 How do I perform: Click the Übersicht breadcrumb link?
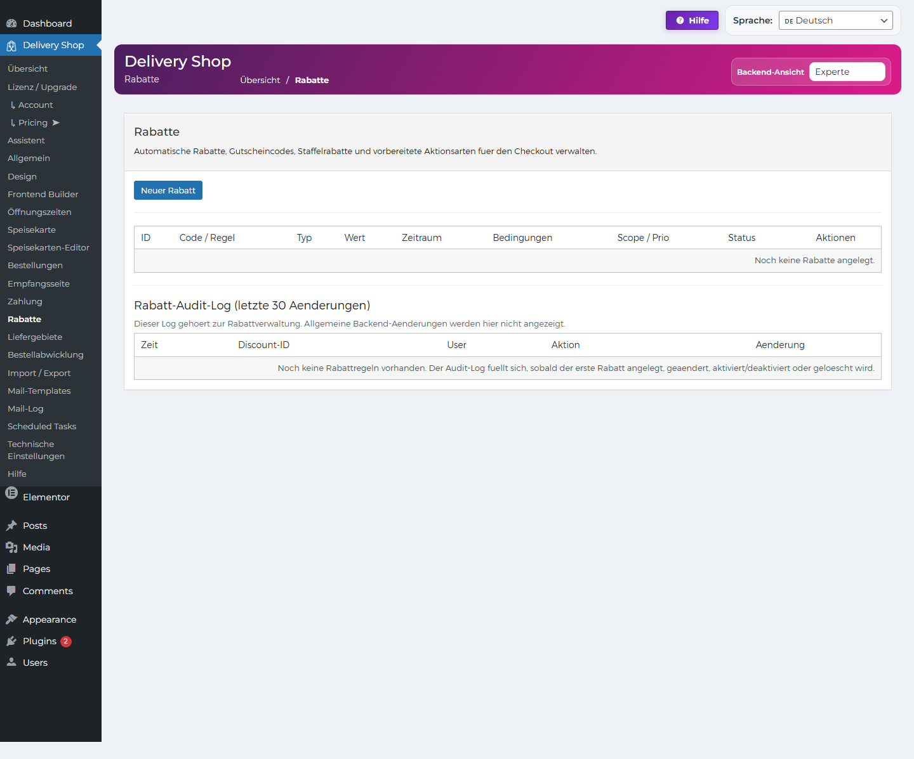tap(260, 80)
